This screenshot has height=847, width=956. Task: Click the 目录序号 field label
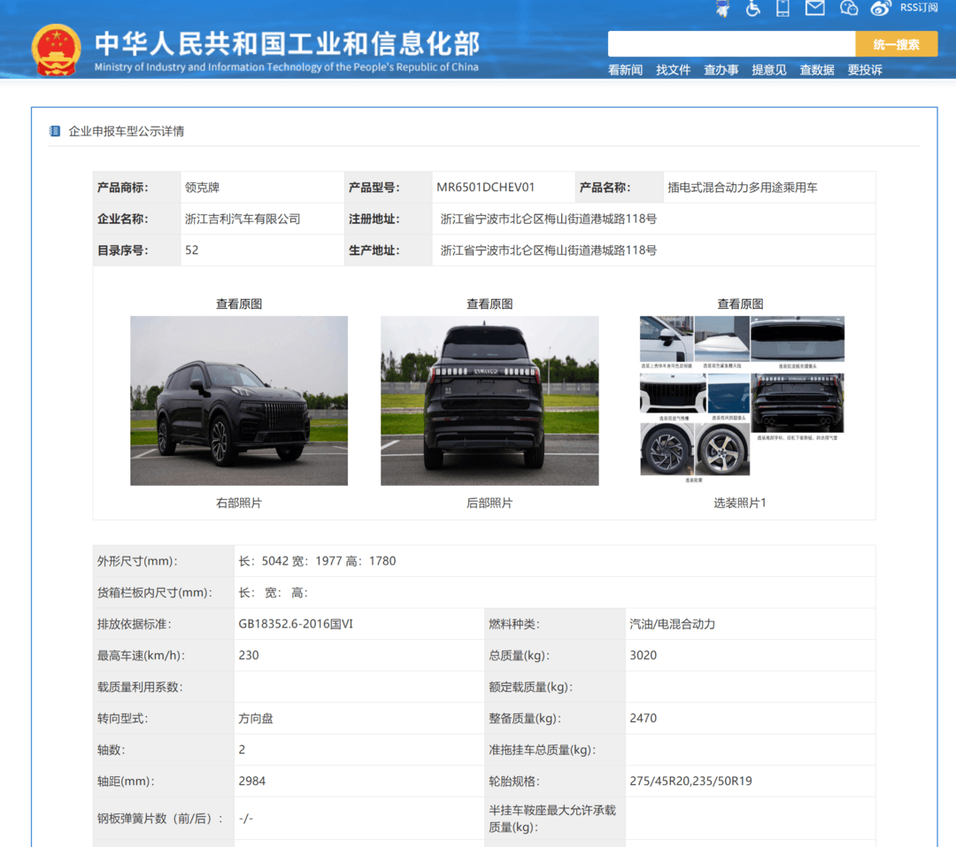[x=122, y=250]
